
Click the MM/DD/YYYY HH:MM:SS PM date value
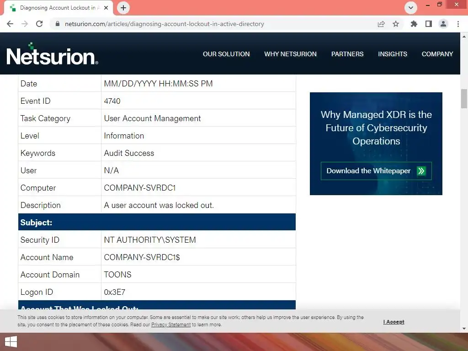pos(158,84)
